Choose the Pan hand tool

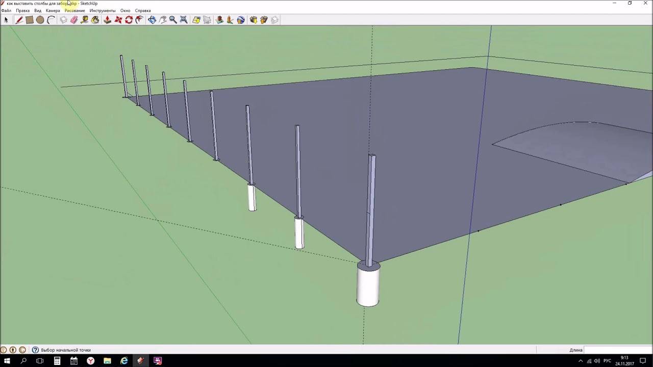(163, 20)
